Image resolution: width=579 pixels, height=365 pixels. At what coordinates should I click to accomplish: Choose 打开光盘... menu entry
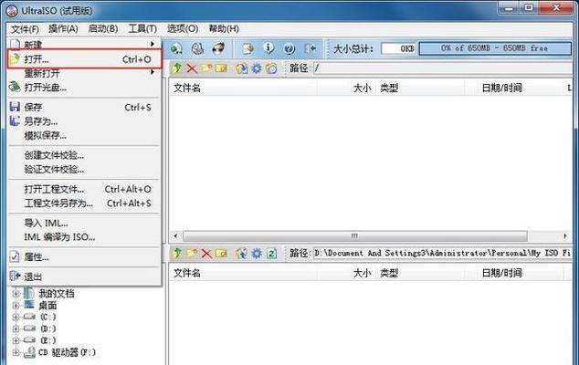[x=84, y=88]
